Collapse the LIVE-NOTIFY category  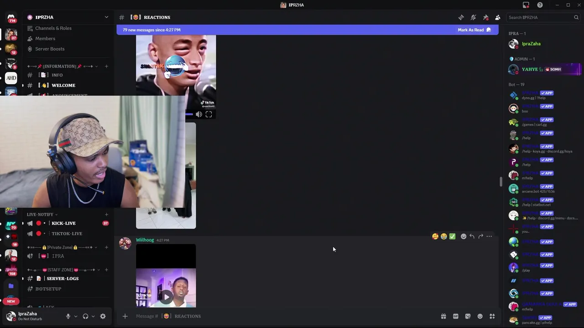(42, 215)
